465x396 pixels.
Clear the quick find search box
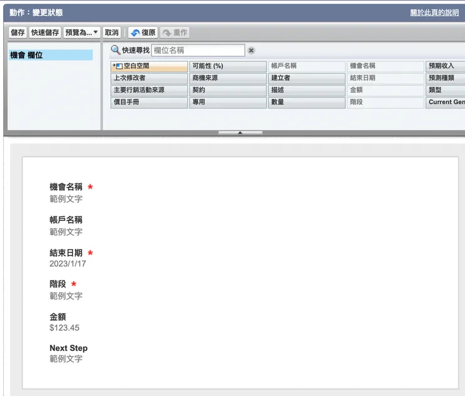click(x=251, y=51)
